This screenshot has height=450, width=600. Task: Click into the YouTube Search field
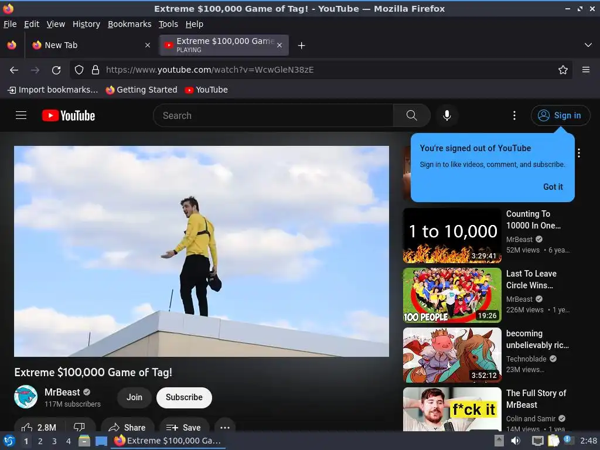point(273,115)
